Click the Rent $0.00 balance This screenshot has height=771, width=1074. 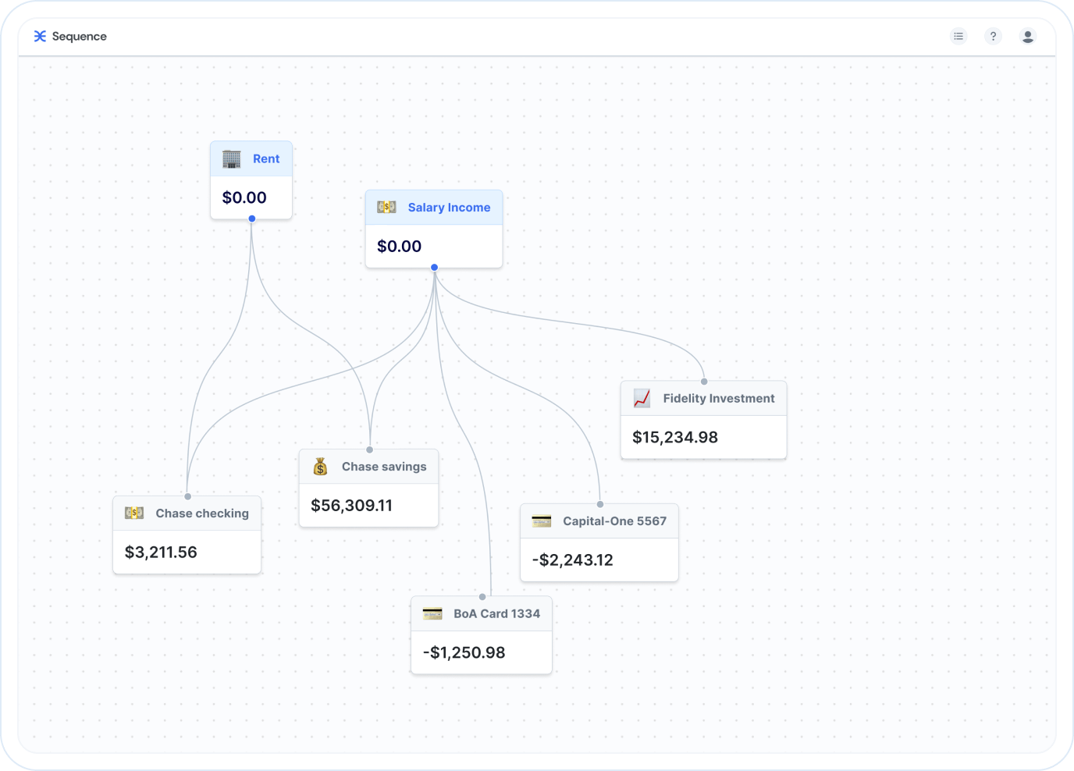244,197
